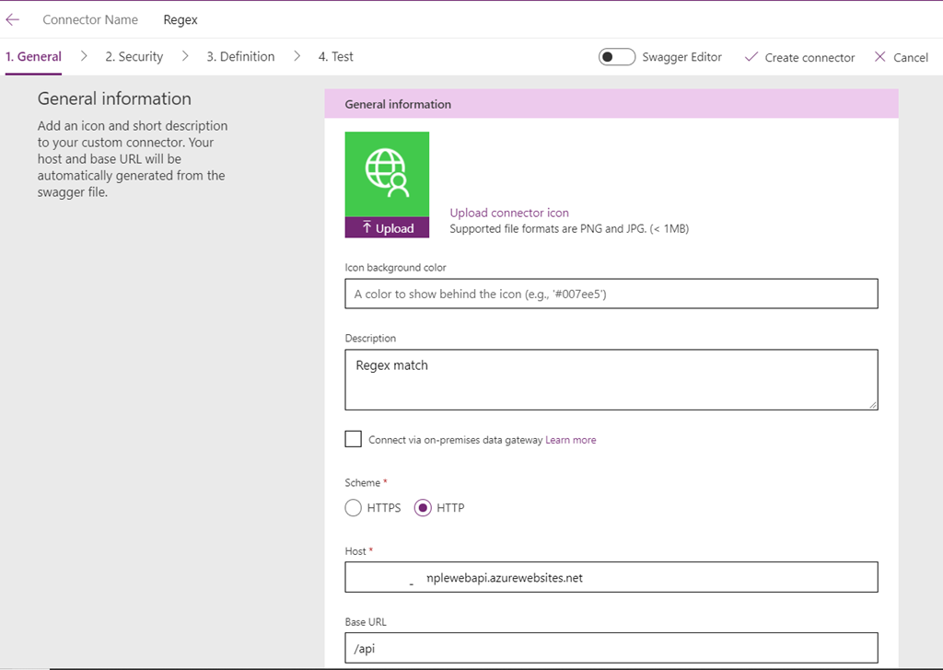Screen dimensions: 943x670
Task: Toggle the Swagger Editor switch
Action: [x=616, y=57]
